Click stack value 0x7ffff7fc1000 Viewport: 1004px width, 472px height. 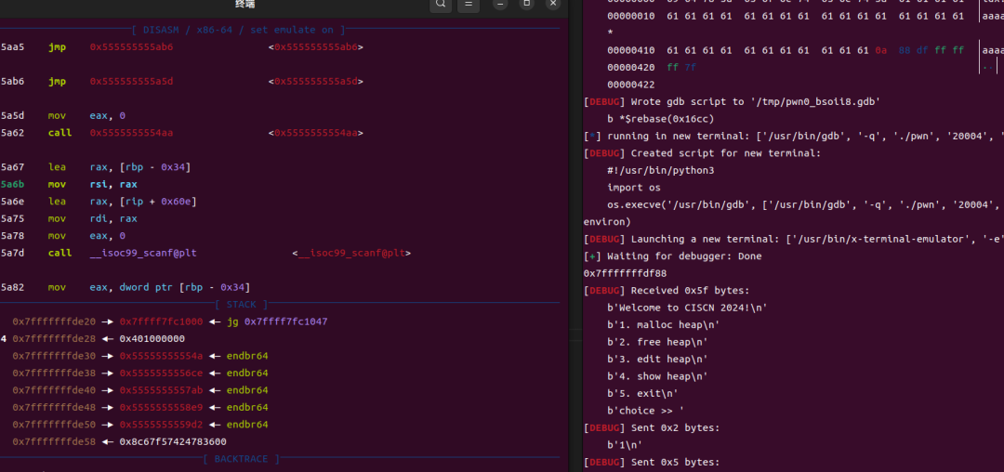162,321
